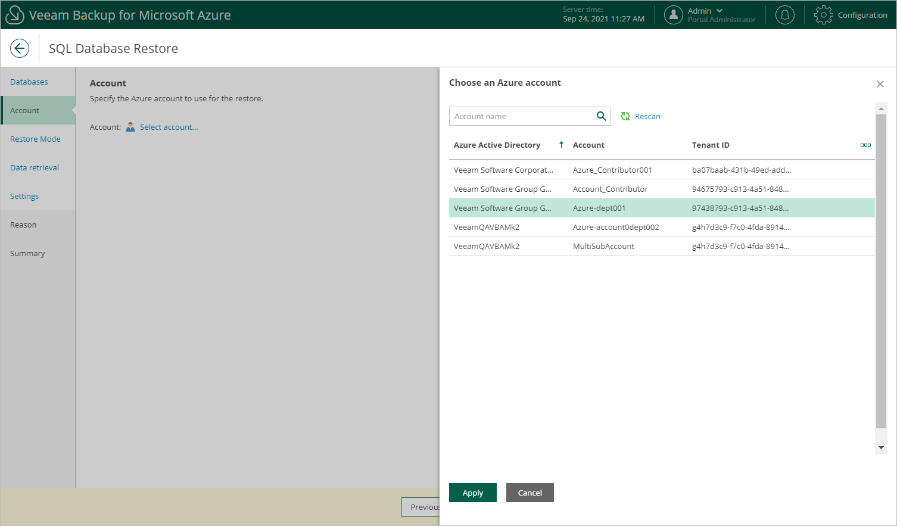This screenshot has width=897, height=526.
Task: Click the Admin user avatar icon
Action: point(673,15)
